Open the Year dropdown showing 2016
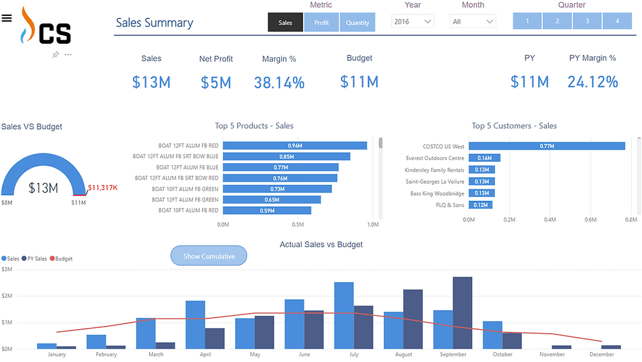Viewport: 642px width, 362px height. (x=412, y=21)
